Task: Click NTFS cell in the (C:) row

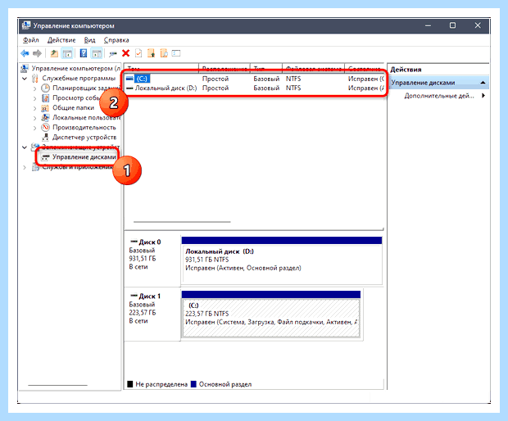Action: [x=293, y=79]
